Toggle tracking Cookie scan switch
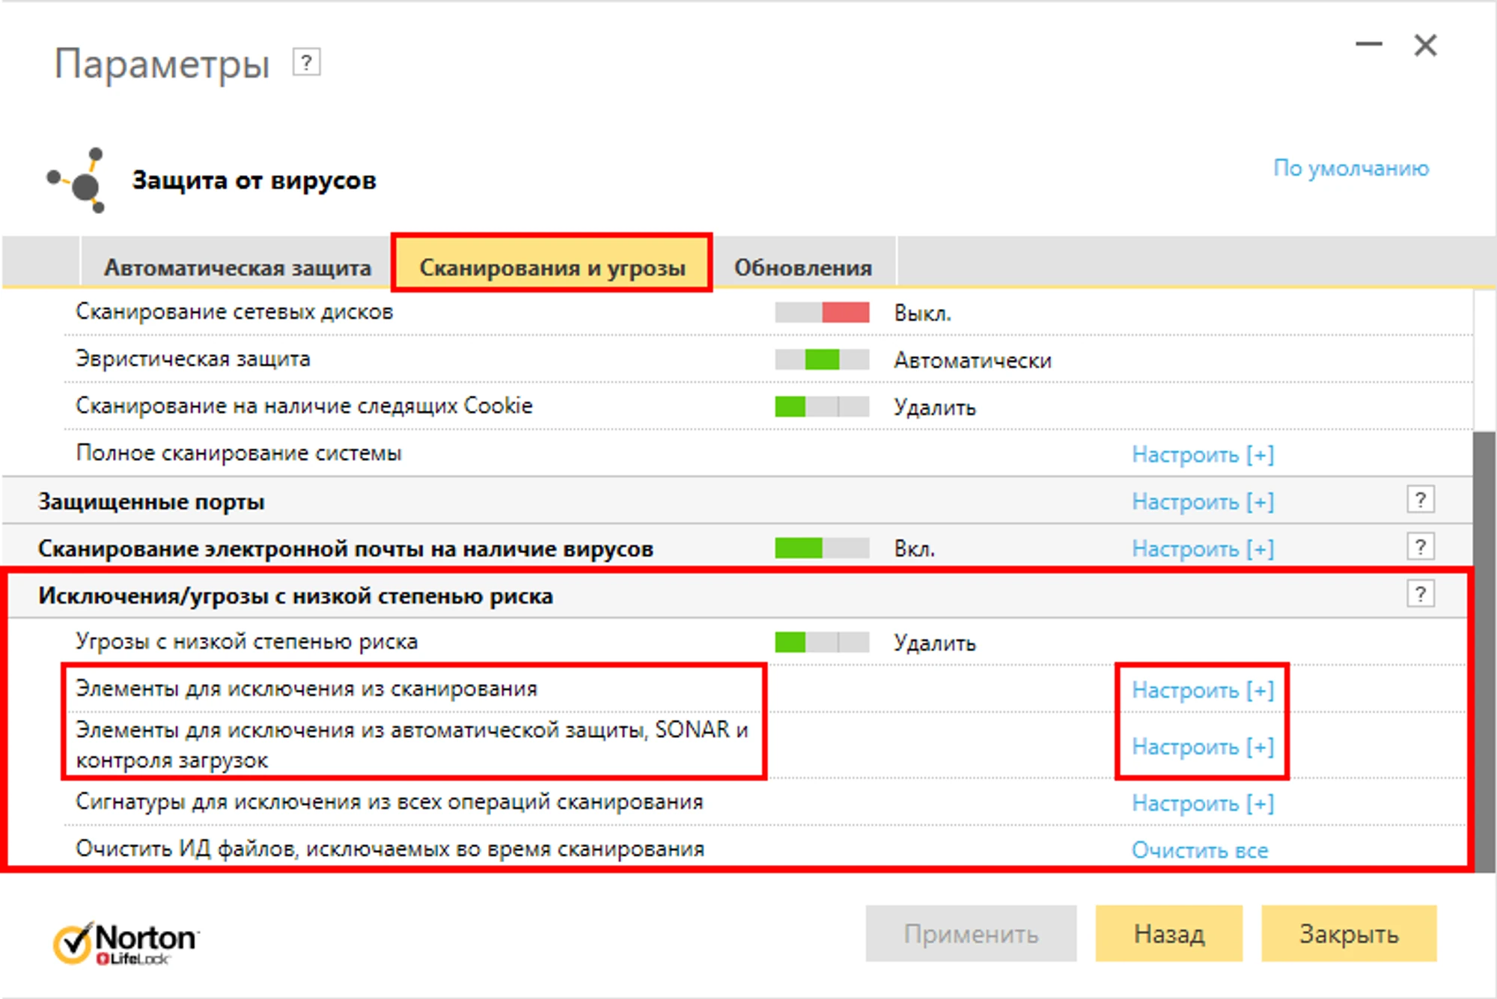The width and height of the screenshot is (1497, 999). coord(822,407)
